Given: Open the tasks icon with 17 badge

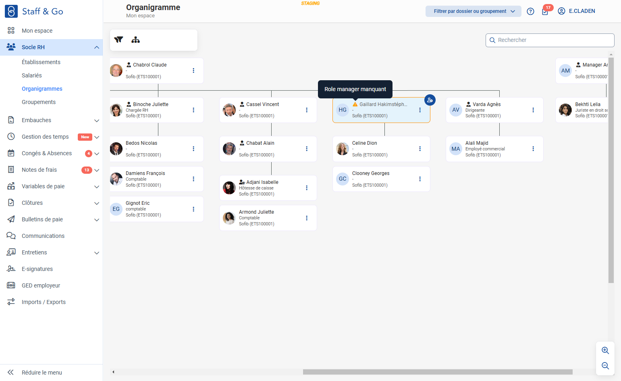Looking at the screenshot, I should tap(545, 11).
